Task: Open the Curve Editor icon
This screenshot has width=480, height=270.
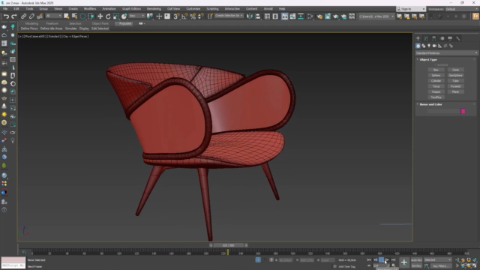Action: pyautogui.click(x=292, y=16)
